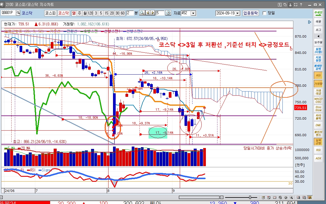The width and height of the screenshot is (326, 204).
Task: Click the 로그 sidebar button
Action: [318, 30]
